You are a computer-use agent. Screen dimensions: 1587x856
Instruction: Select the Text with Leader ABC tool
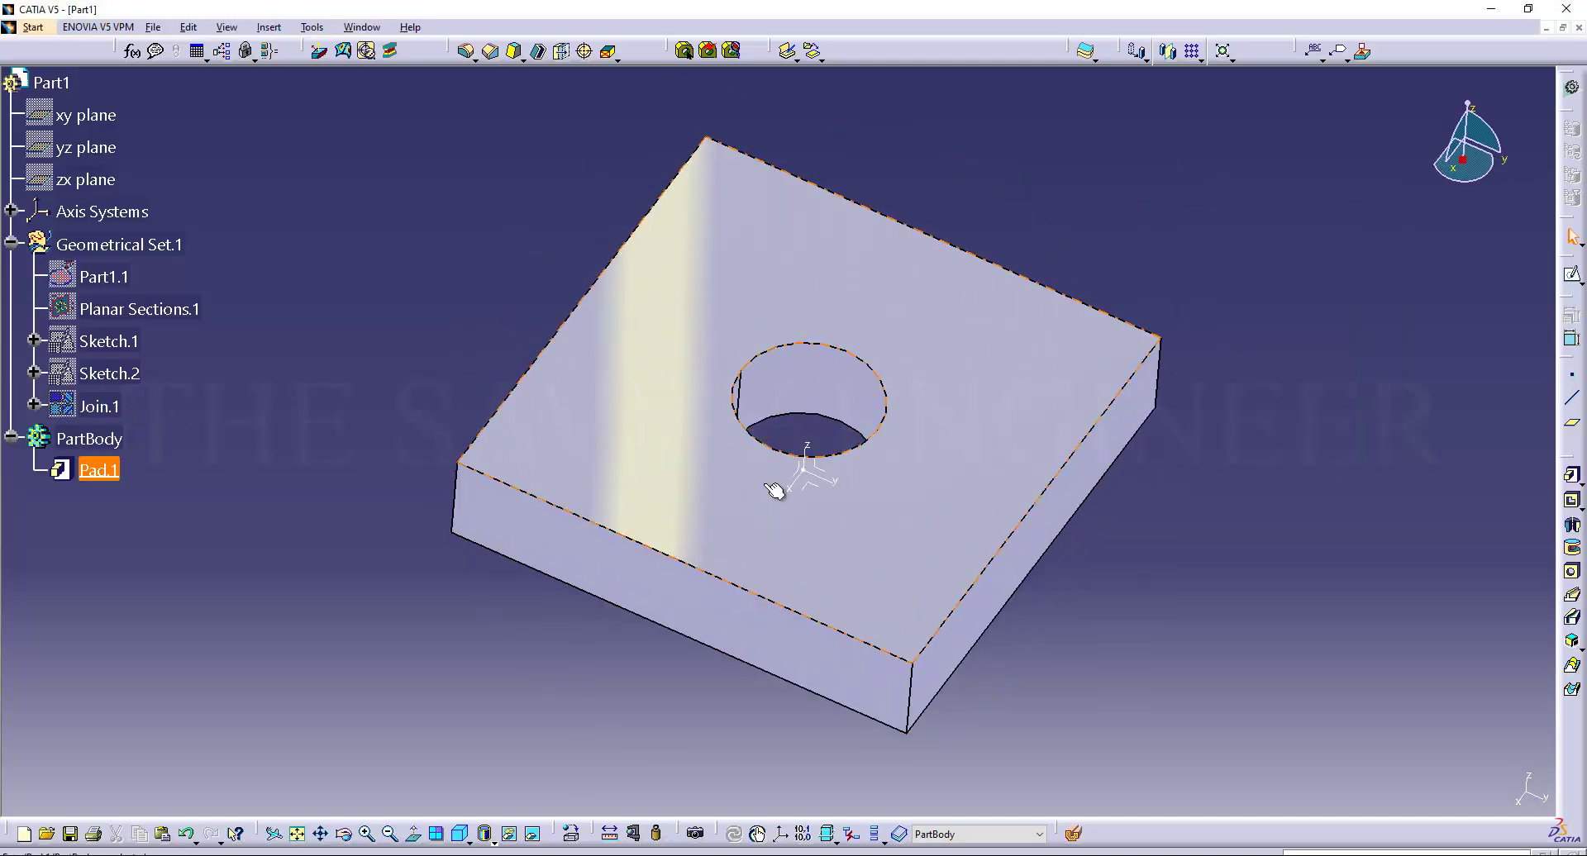tap(1313, 51)
